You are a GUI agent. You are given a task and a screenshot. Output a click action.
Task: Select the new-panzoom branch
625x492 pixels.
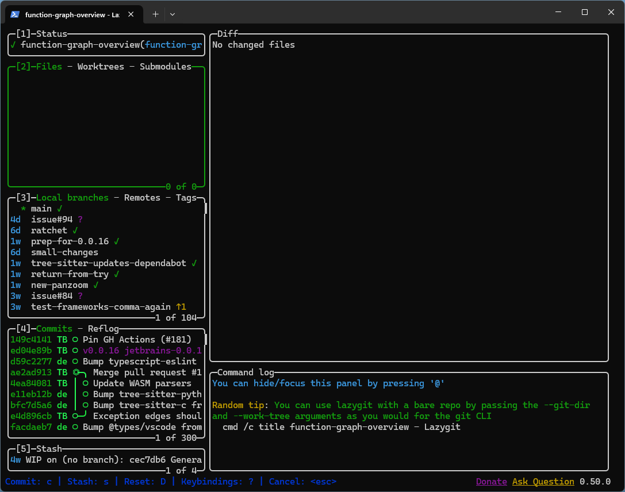click(107, 285)
